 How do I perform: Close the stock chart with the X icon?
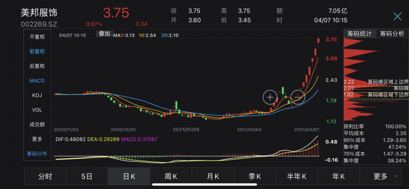(397, 17)
